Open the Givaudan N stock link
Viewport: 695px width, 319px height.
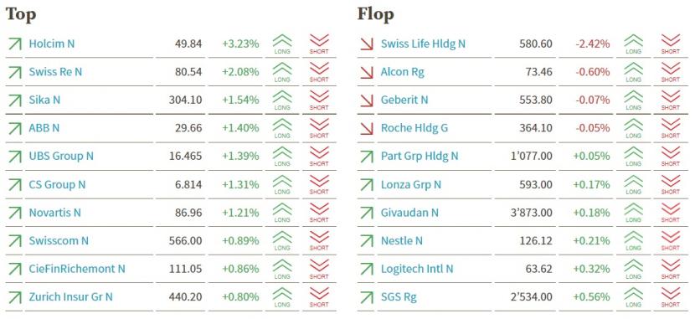(409, 213)
